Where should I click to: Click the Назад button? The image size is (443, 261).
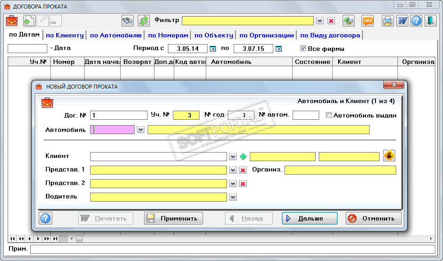pyautogui.click(x=249, y=218)
